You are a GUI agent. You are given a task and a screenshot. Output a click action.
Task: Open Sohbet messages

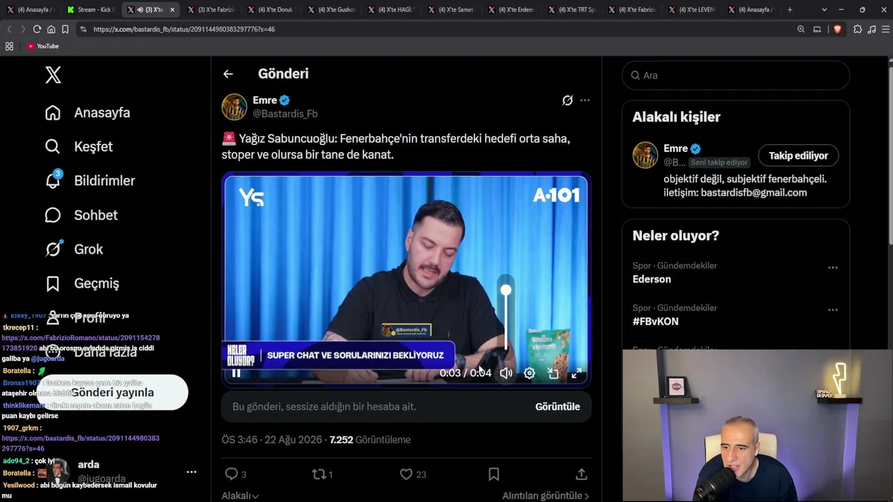point(81,215)
